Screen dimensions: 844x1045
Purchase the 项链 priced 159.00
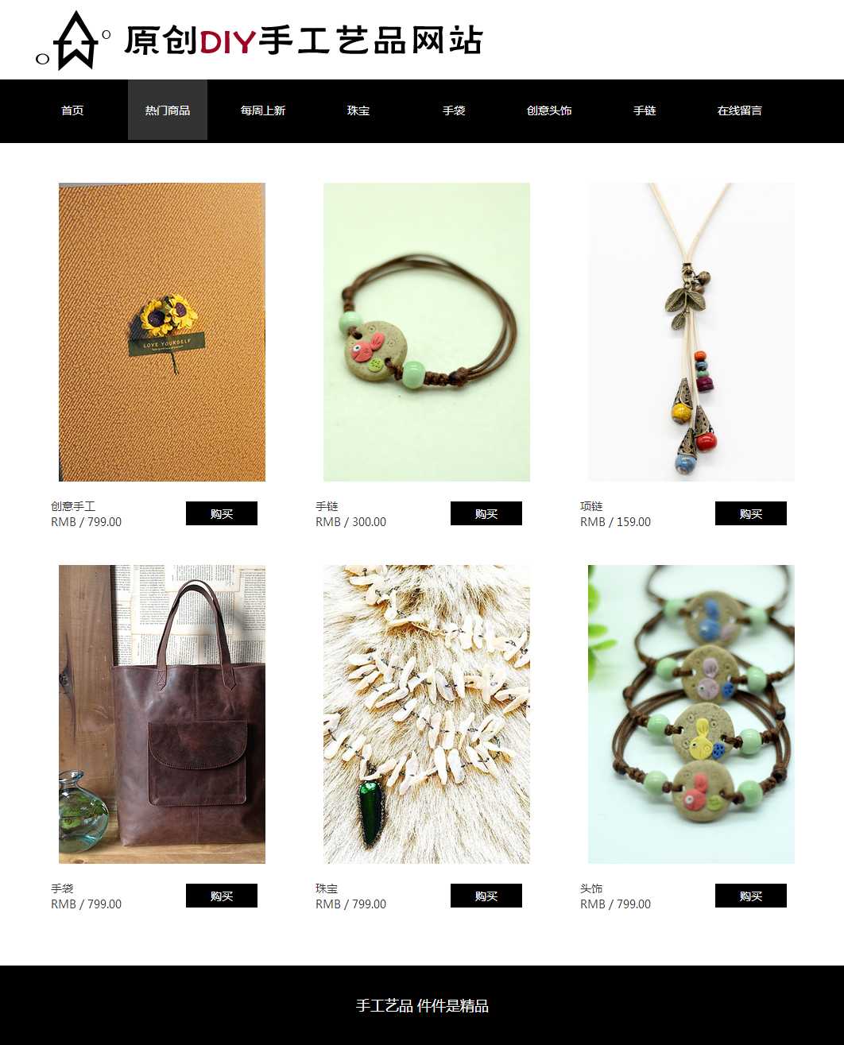751,513
